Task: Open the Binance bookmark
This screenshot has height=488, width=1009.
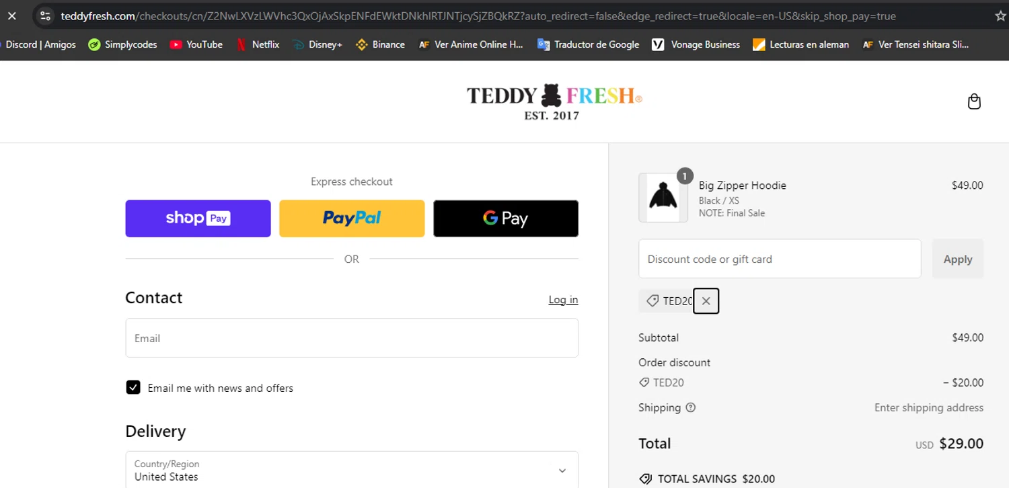Action: (x=380, y=44)
